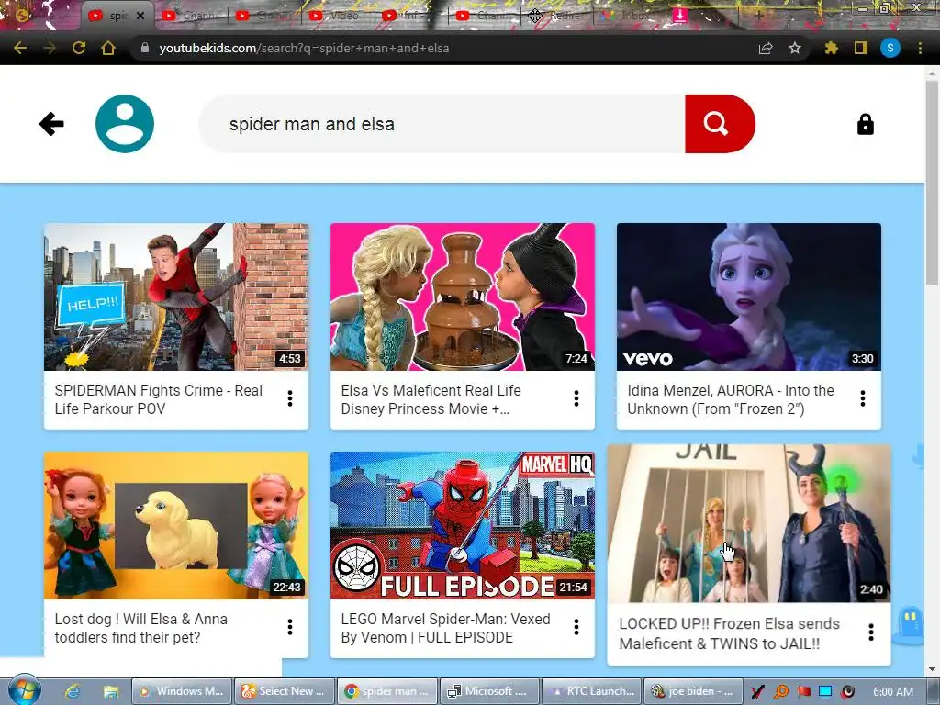Screen dimensions: 940x705
Task: Open Windows Explorer folder in taskbar
Action: tap(110, 691)
